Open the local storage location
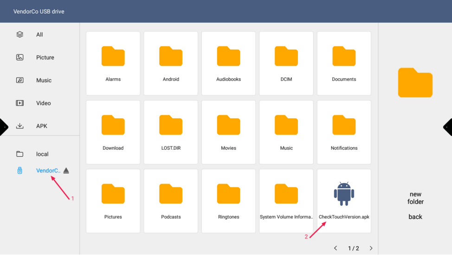 coord(42,154)
